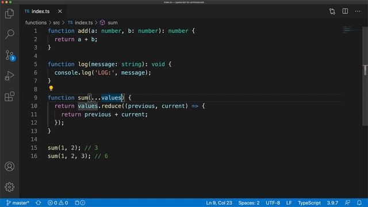Click the 'add' function name on line 1

[83, 31]
